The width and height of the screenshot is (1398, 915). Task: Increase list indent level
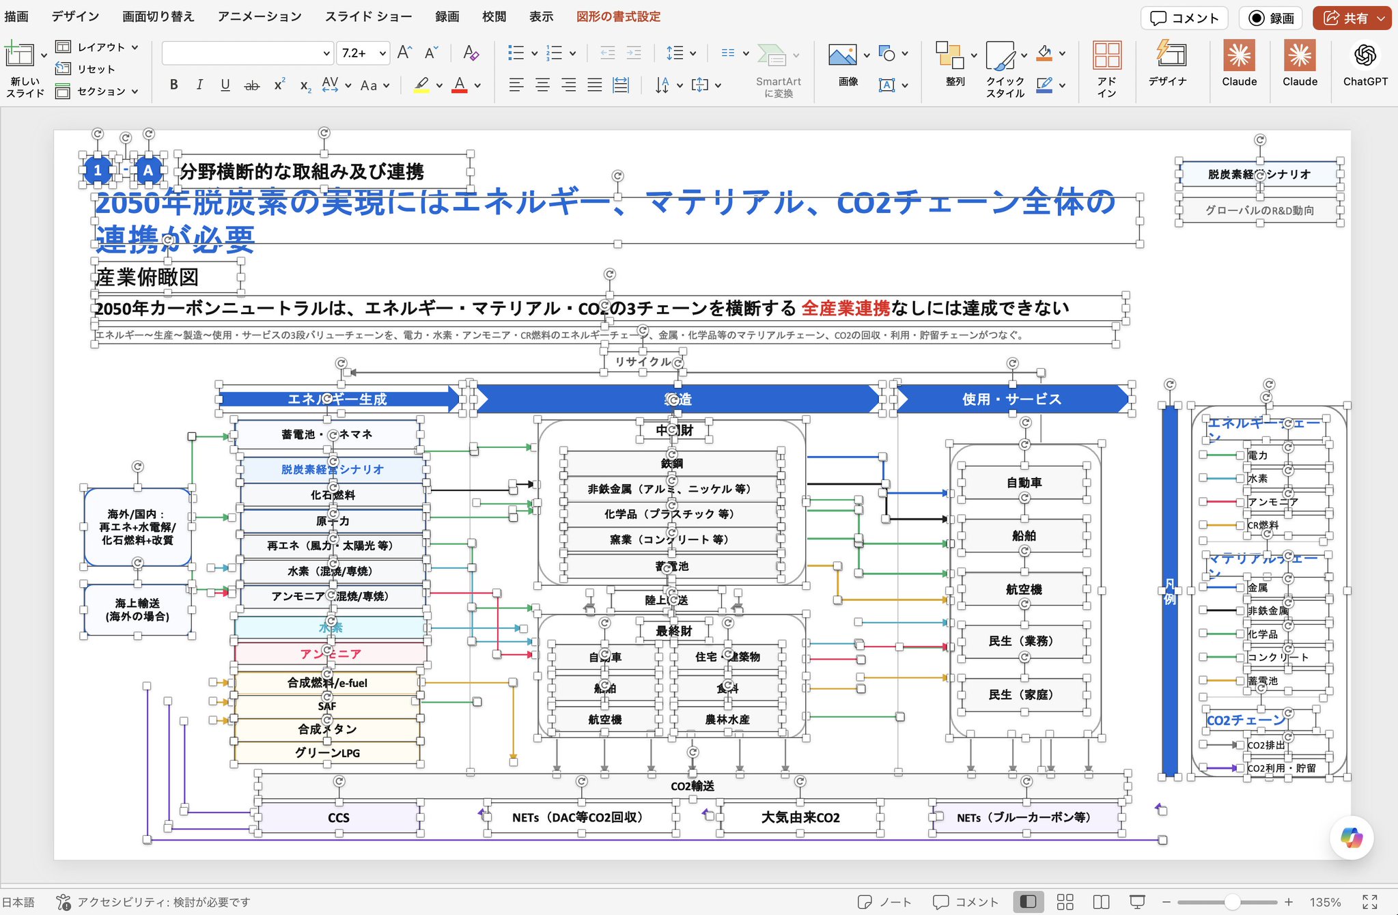634,53
